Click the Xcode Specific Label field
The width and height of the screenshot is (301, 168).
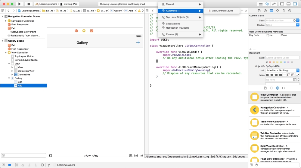(282, 58)
